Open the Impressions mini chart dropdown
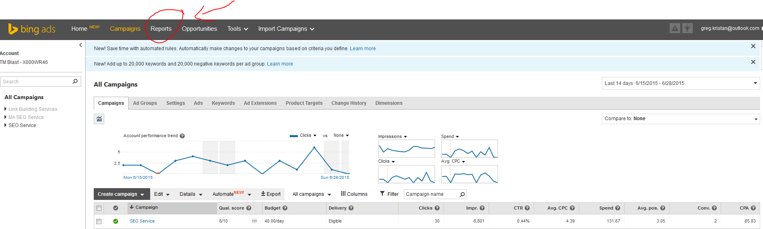The image size is (763, 229). pyautogui.click(x=392, y=136)
